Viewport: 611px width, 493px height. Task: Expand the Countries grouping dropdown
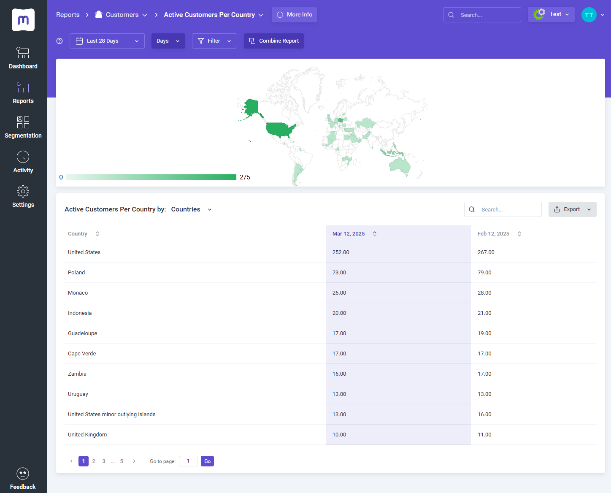coord(192,209)
